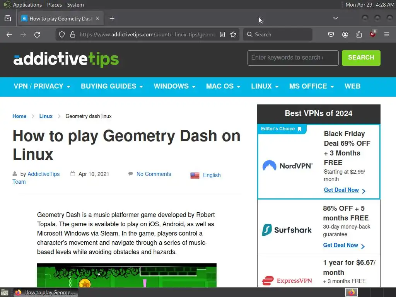Screen dimensions: 396x297
Task: Reload the current page
Action: tap(37, 34)
